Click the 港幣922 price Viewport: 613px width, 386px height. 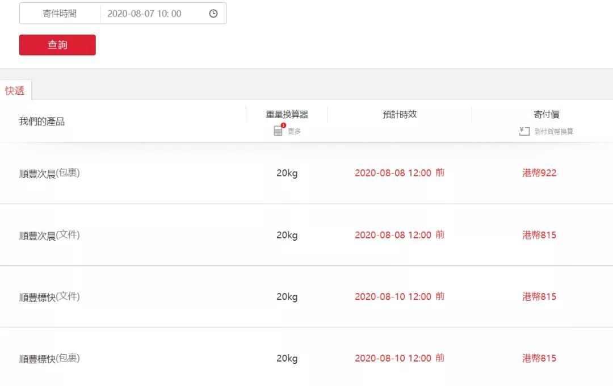539,173
